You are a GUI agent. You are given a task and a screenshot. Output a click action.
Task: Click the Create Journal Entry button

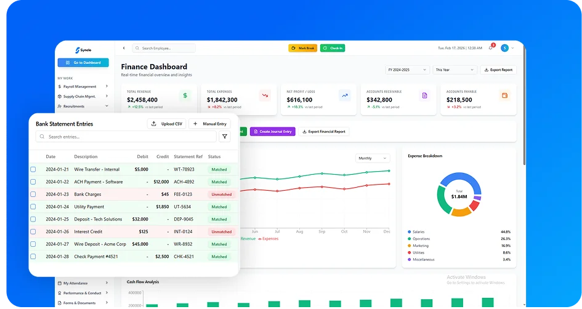[272, 131]
